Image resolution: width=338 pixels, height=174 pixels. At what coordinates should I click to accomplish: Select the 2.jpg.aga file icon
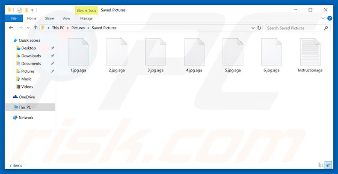click(117, 51)
